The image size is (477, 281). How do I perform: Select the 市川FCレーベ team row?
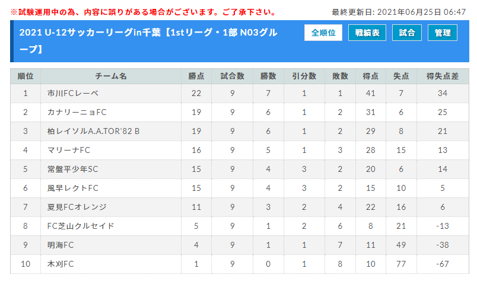point(240,93)
